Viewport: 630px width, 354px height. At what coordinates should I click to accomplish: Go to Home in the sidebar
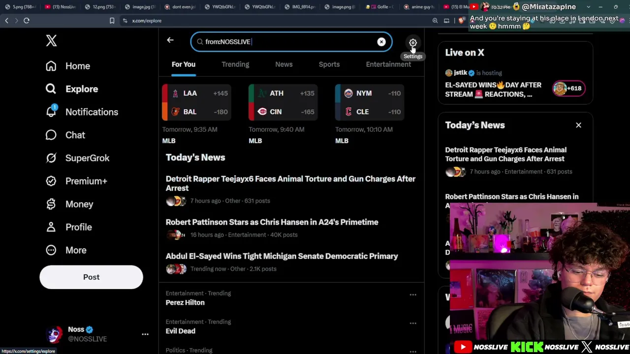click(68, 66)
